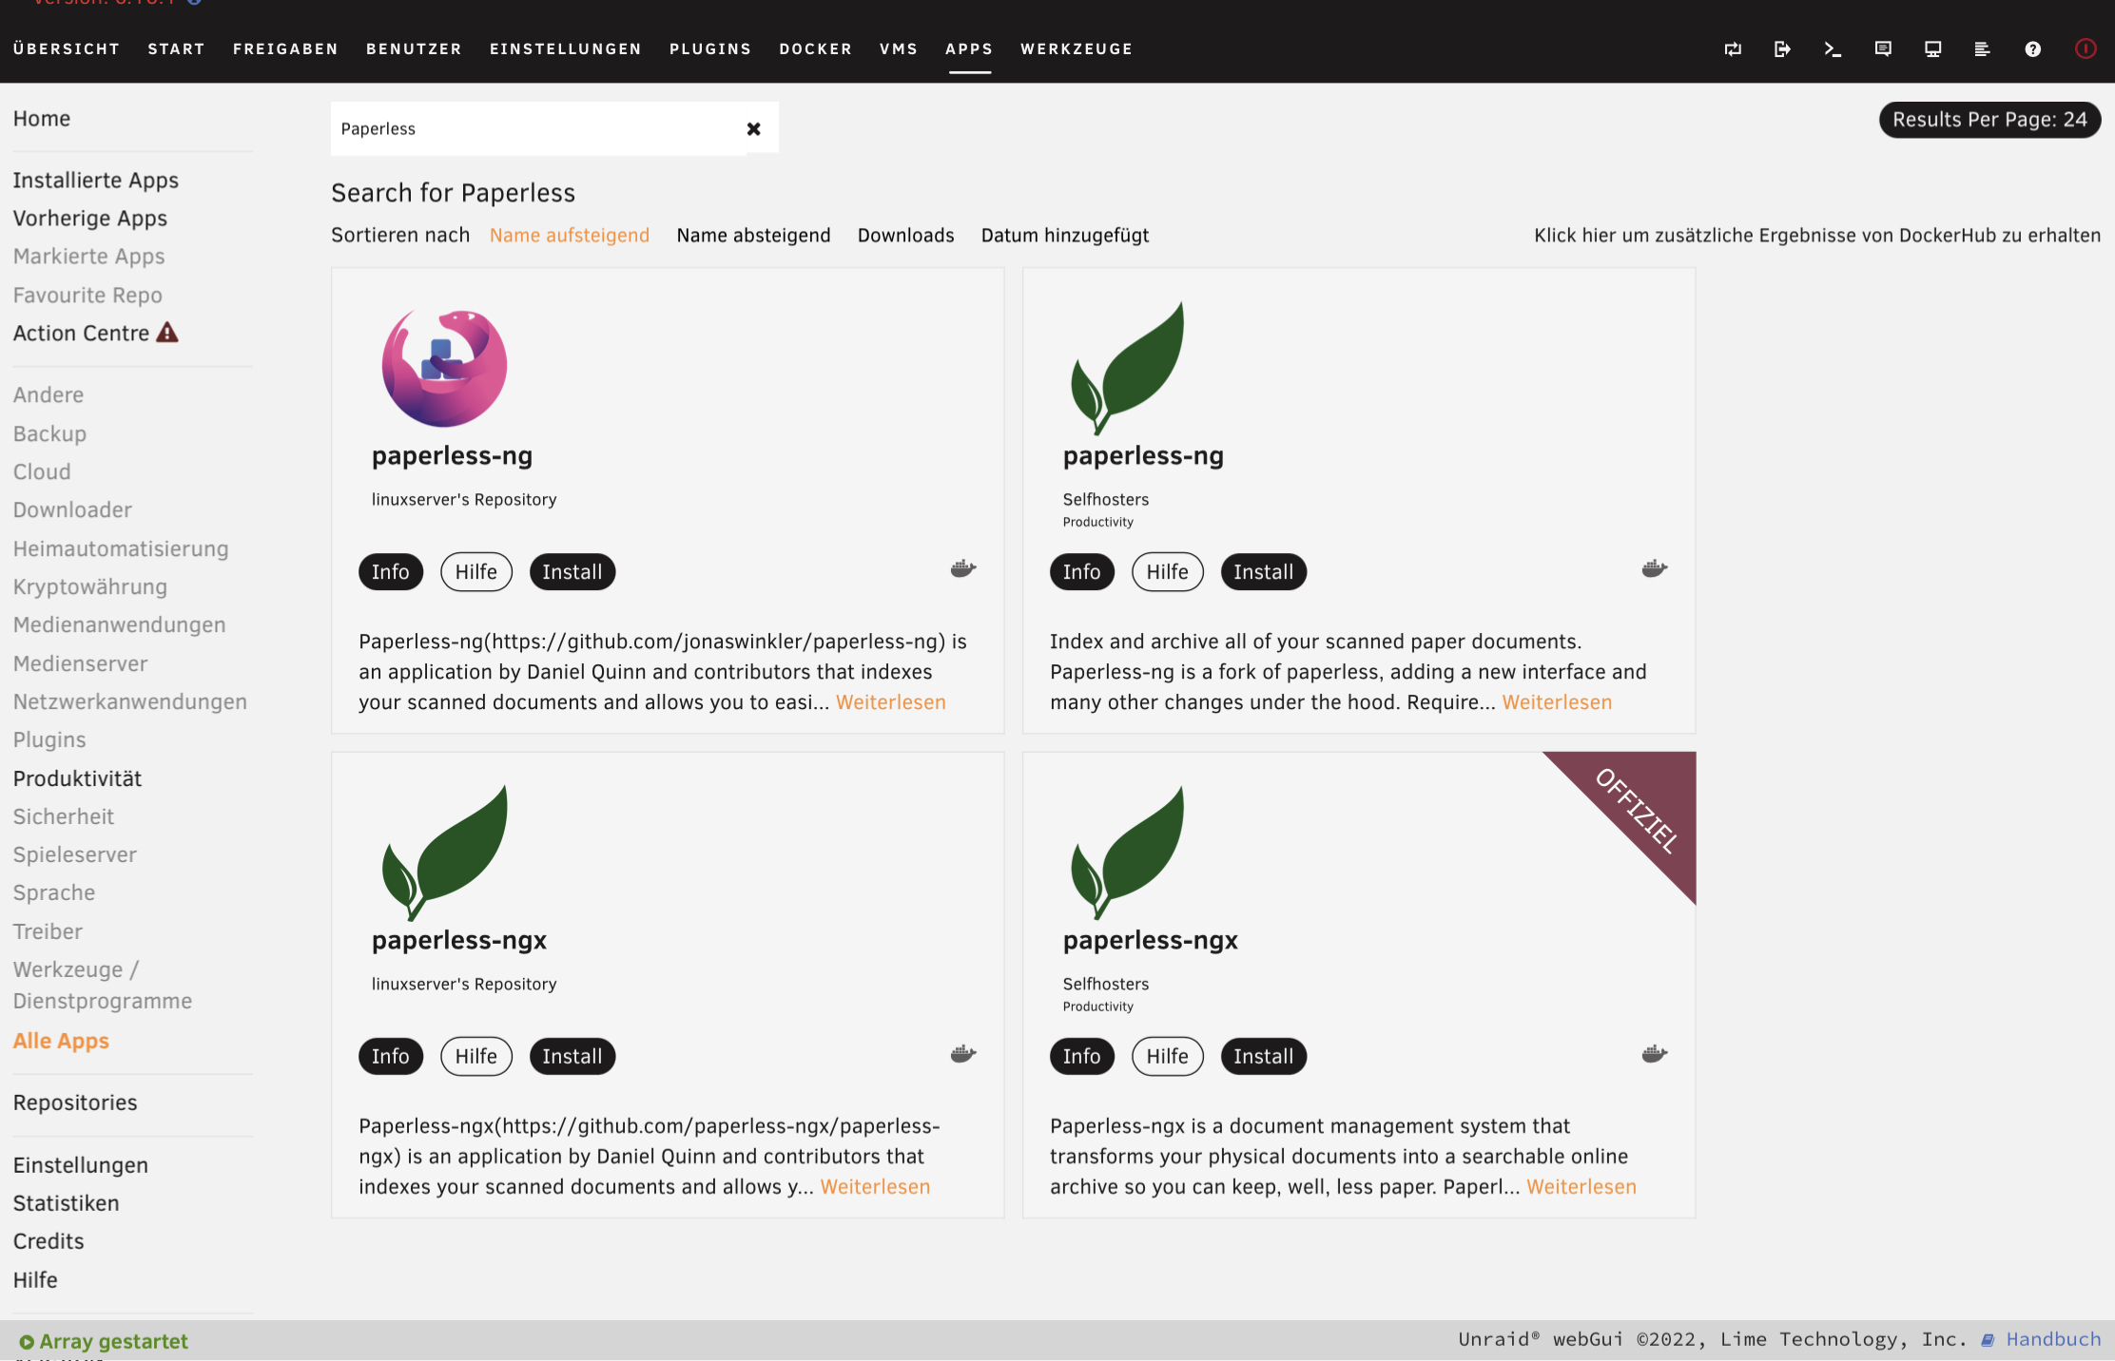Switch to the FREIGABEN tab
The height and width of the screenshot is (1361, 2115).
tap(285, 49)
